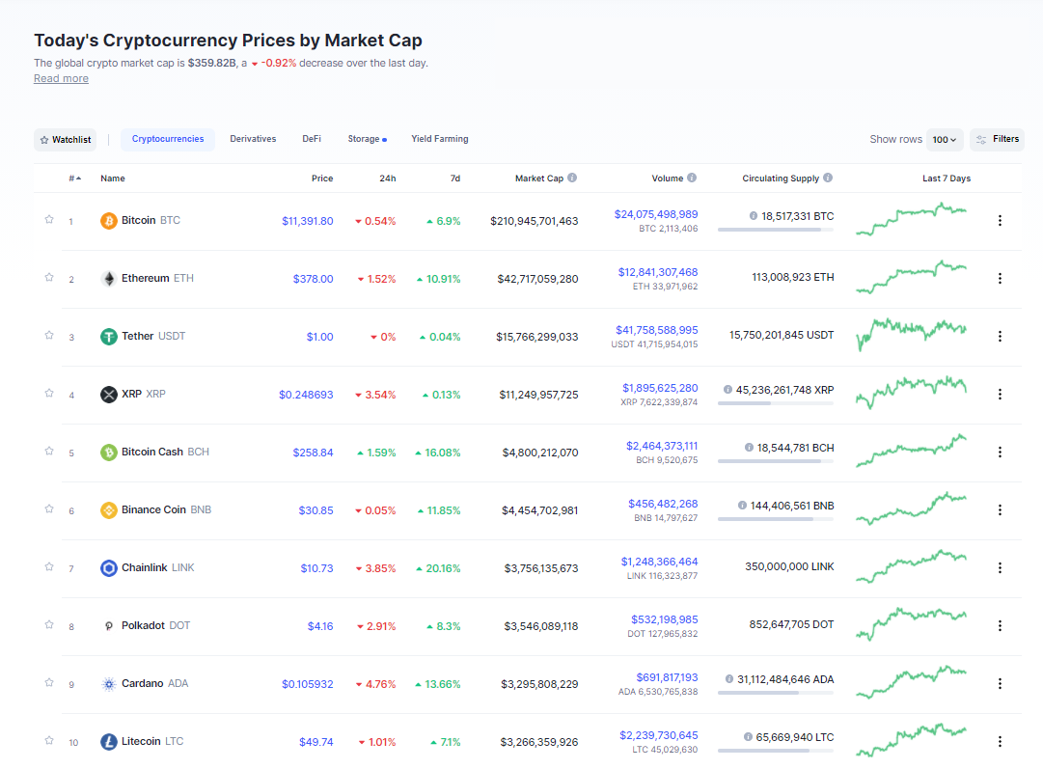Star Bitcoin to add to watchlist
The height and width of the screenshot is (769, 1043).
pyautogui.click(x=49, y=220)
